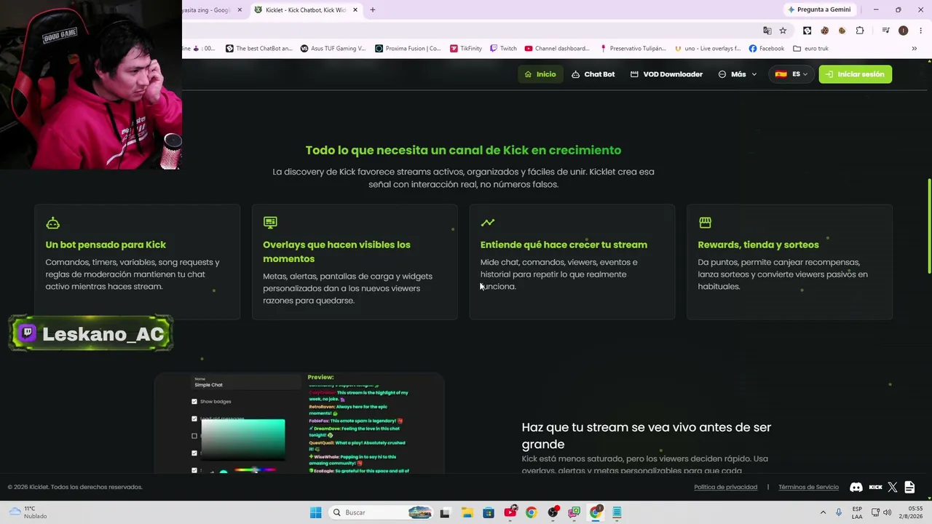Click the rainbow hue slider in the preview

tap(255, 470)
